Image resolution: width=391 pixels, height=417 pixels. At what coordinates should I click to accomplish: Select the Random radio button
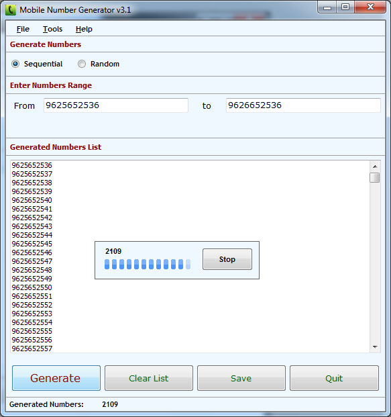(82, 64)
